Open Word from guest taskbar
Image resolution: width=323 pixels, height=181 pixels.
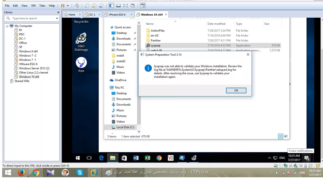coord(136,158)
